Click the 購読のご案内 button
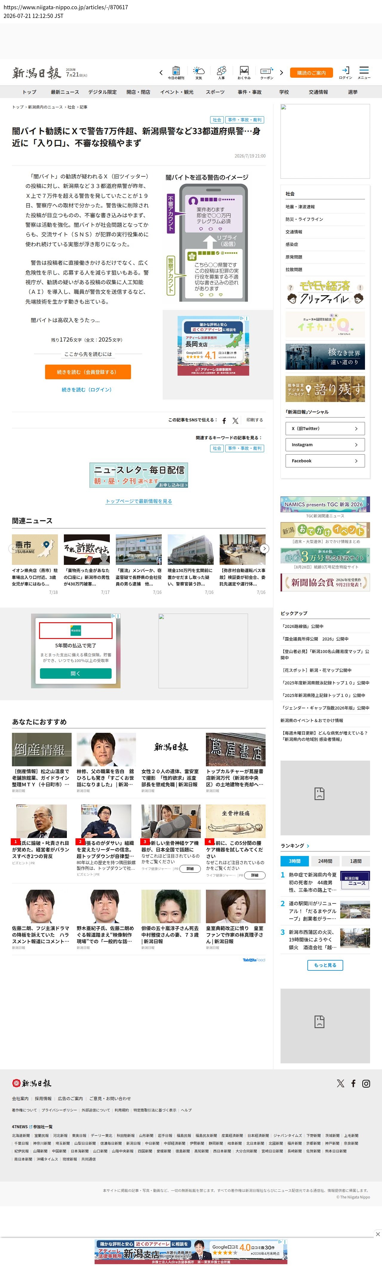Screen dimensions: 382x1266 point(311,73)
